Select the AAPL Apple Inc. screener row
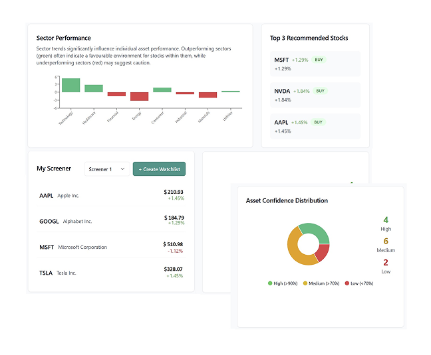 tap(111, 196)
